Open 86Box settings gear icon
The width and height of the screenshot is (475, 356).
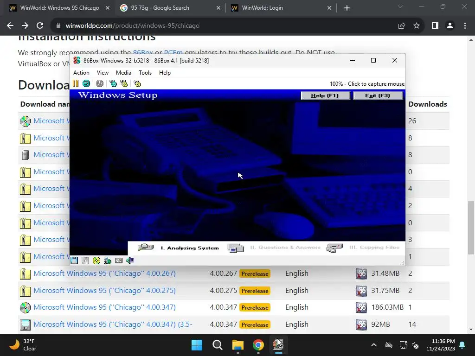[x=137, y=83]
